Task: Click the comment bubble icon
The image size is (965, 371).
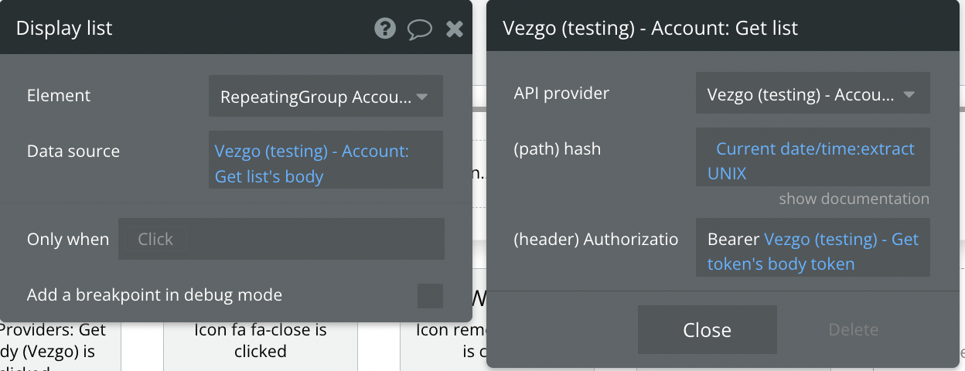Action: click(419, 29)
